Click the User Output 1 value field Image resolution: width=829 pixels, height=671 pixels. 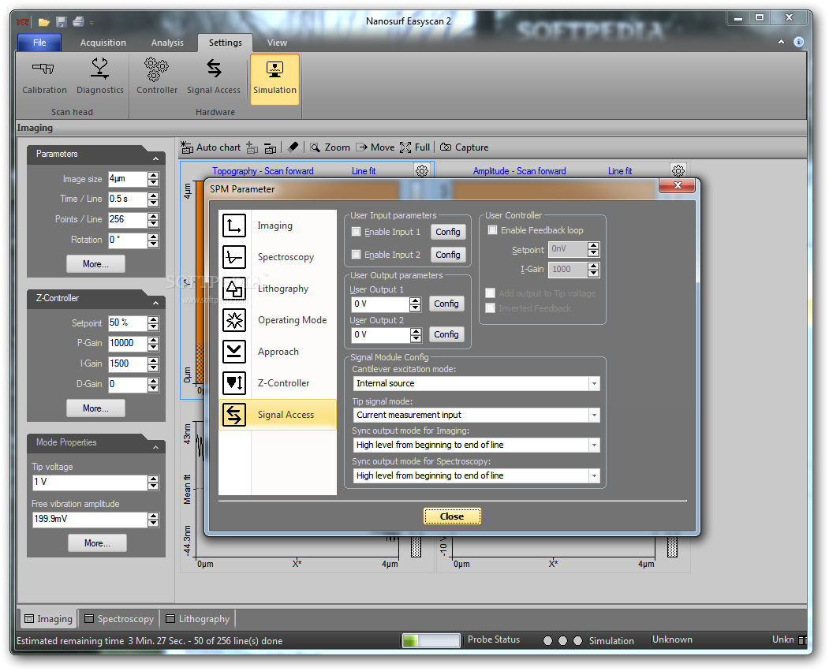[381, 304]
